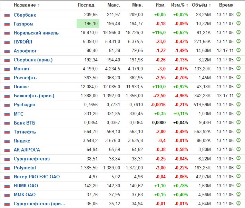This screenshot has width=245, height=208.
Task: Click the Макс. column header
Action: click(x=114, y=5)
